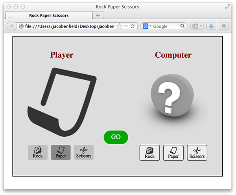Go back with the browser back arrow
236x195 pixels.
(x=11, y=26)
